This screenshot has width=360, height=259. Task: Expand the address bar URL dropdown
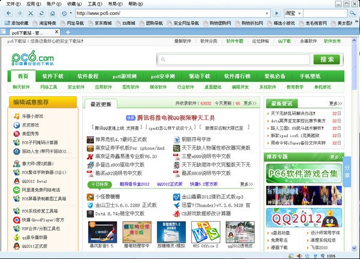point(267,13)
